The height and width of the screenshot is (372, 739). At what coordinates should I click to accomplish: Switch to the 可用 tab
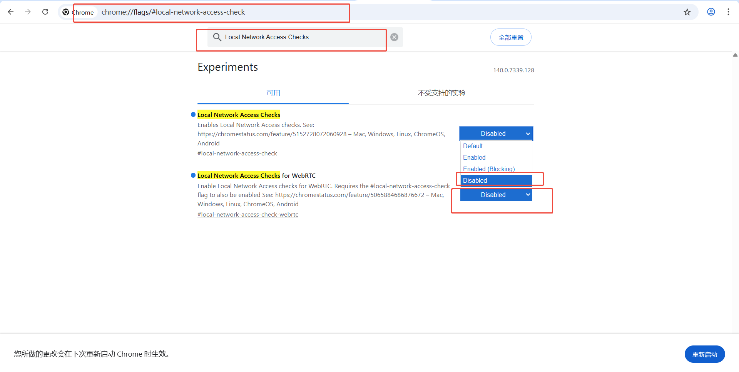point(273,93)
